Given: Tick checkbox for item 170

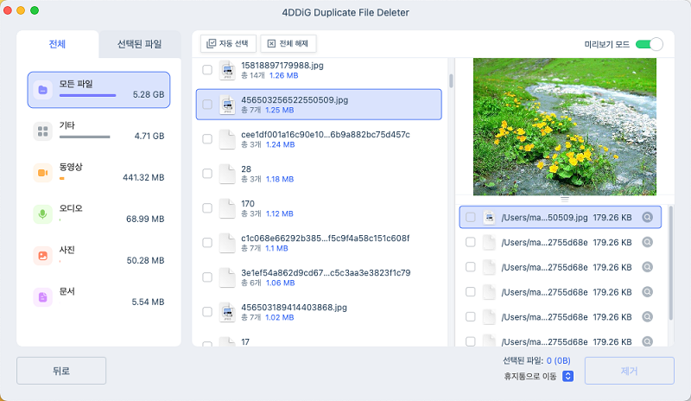Looking at the screenshot, I should coord(207,207).
